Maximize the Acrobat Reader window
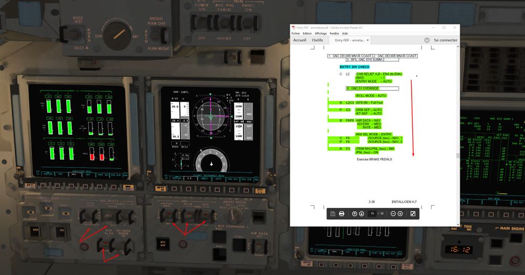 coord(444,28)
